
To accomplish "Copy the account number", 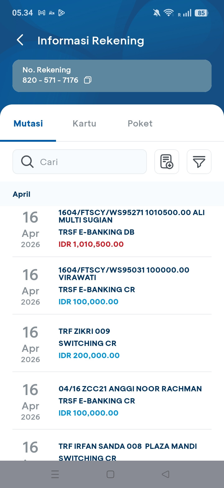I will pyautogui.click(x=88, y=80).
